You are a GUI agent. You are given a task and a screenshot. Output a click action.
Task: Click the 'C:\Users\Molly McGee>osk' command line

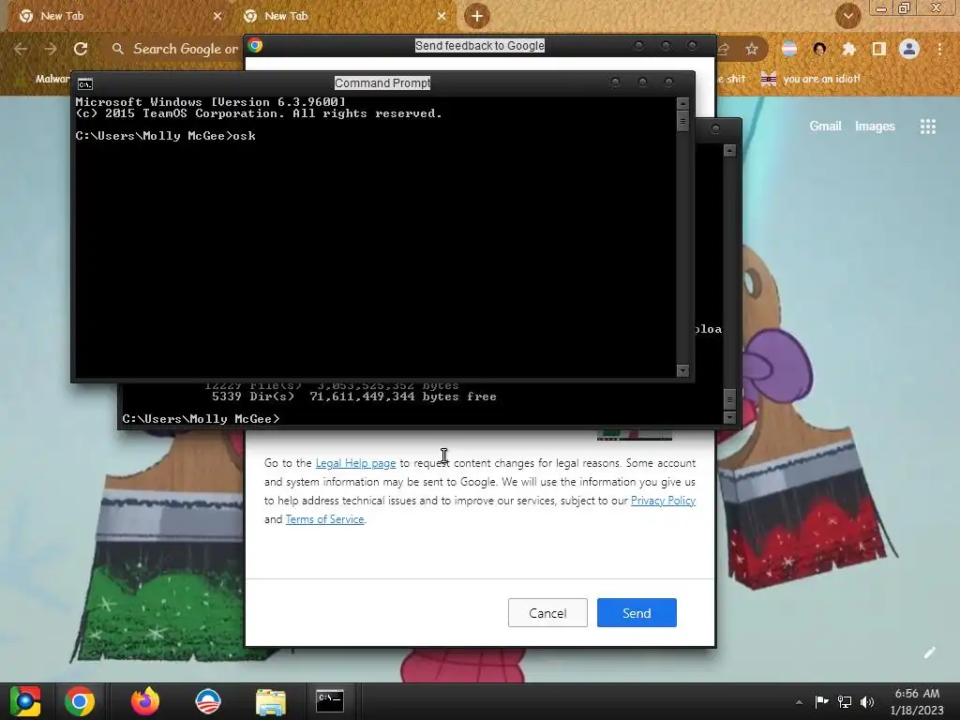click(x=165, y=136)
